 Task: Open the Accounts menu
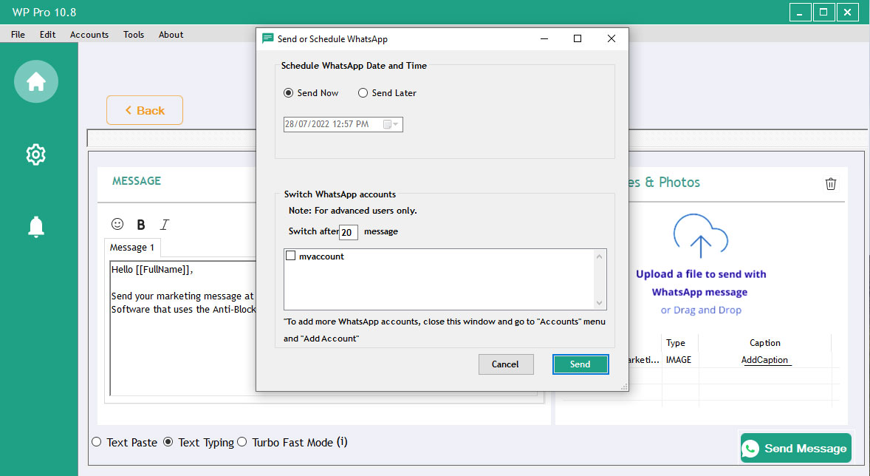(x=89, y=35)
